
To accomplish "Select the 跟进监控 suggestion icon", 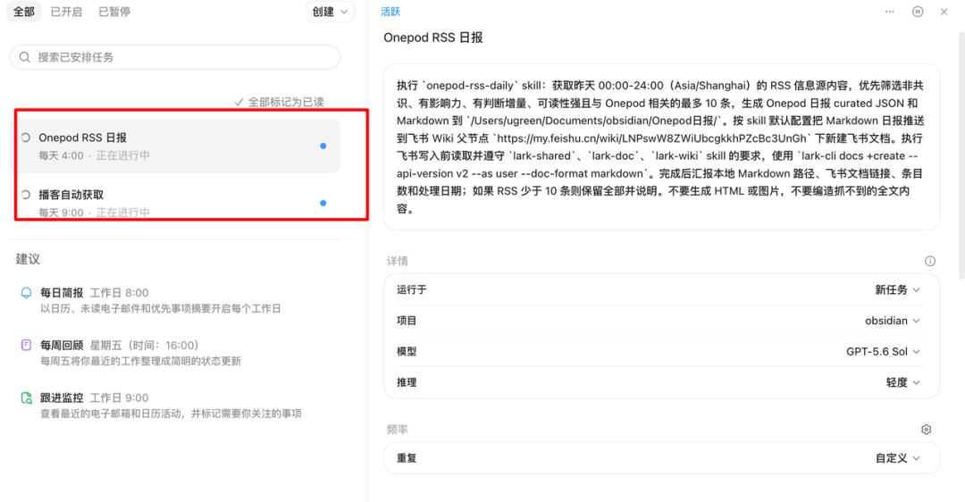I will tap(26, 398).
